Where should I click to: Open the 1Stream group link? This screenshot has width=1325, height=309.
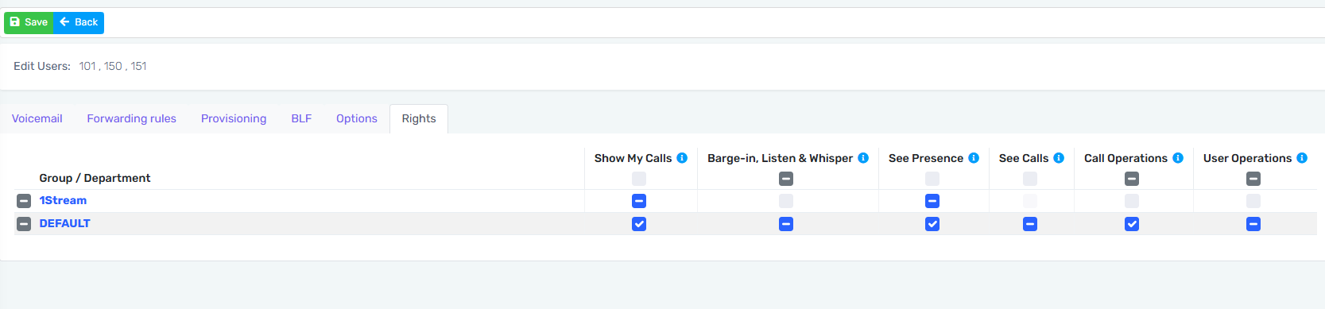click(x=63, y=200)
